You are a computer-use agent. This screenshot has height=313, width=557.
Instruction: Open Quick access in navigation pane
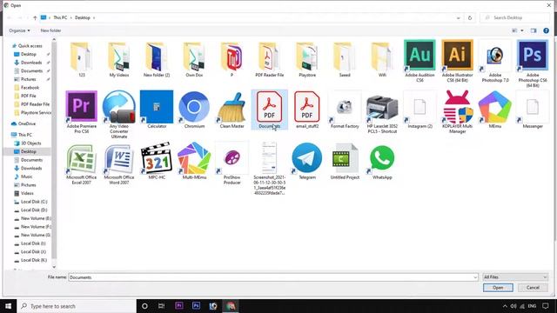click(30, 46)
